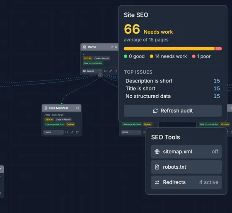Click the 14 needs work legend entry
The width and height of the screenshot is (232, 213).
168,56
